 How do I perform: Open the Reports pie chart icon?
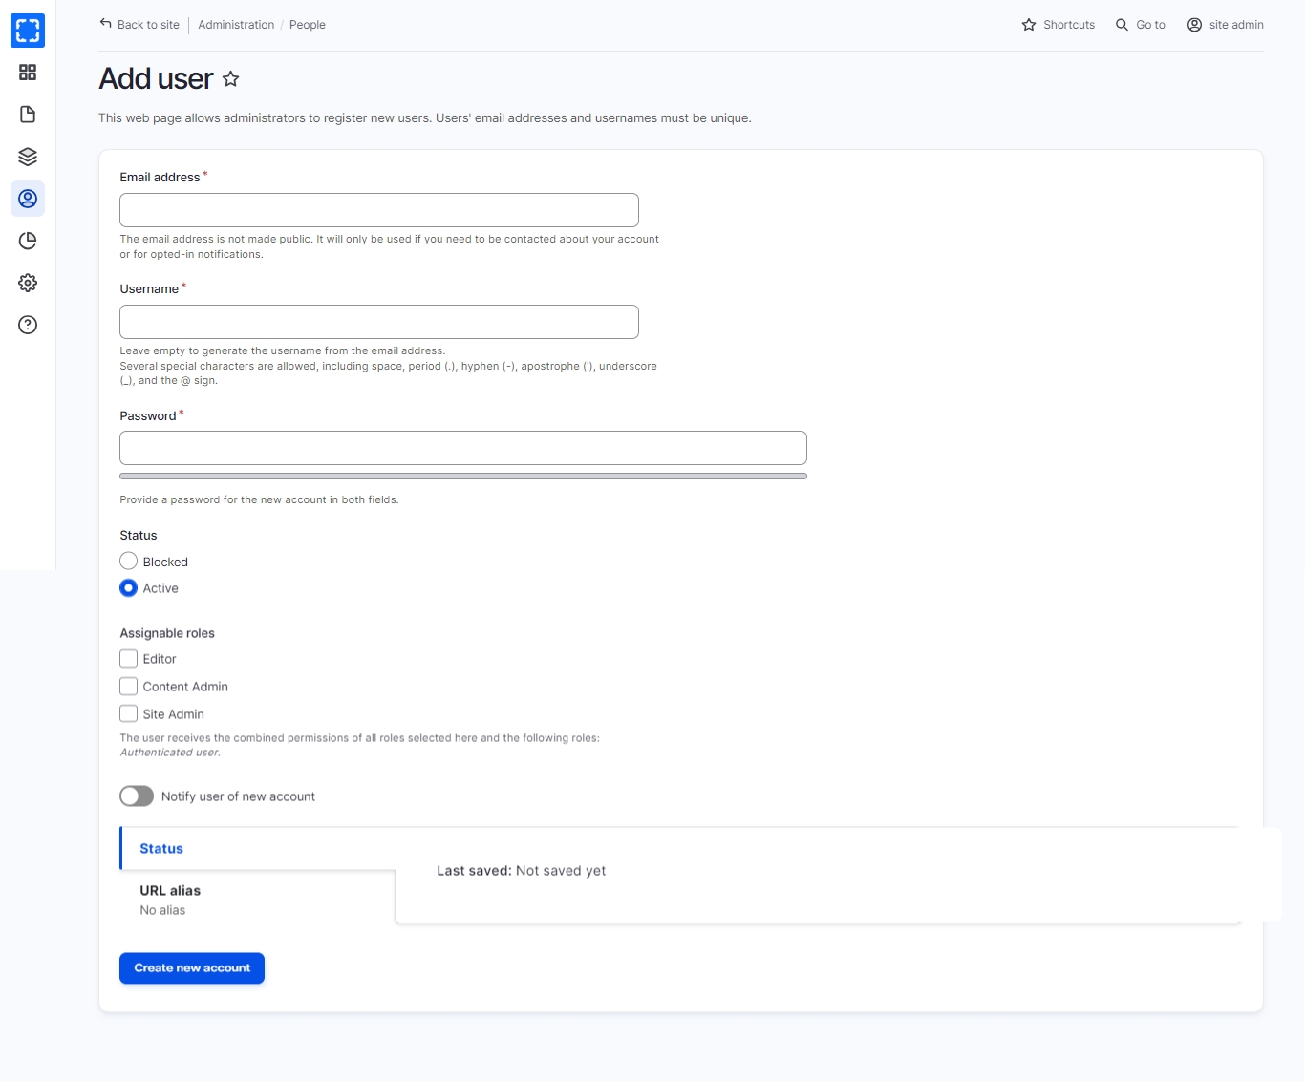click(x=28, y=241)
